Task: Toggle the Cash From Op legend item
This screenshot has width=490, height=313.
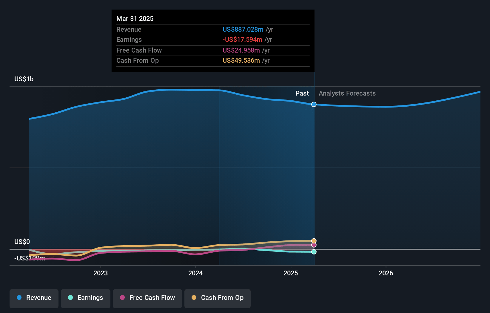Action: pyautogui.click(x=218, y=298)
